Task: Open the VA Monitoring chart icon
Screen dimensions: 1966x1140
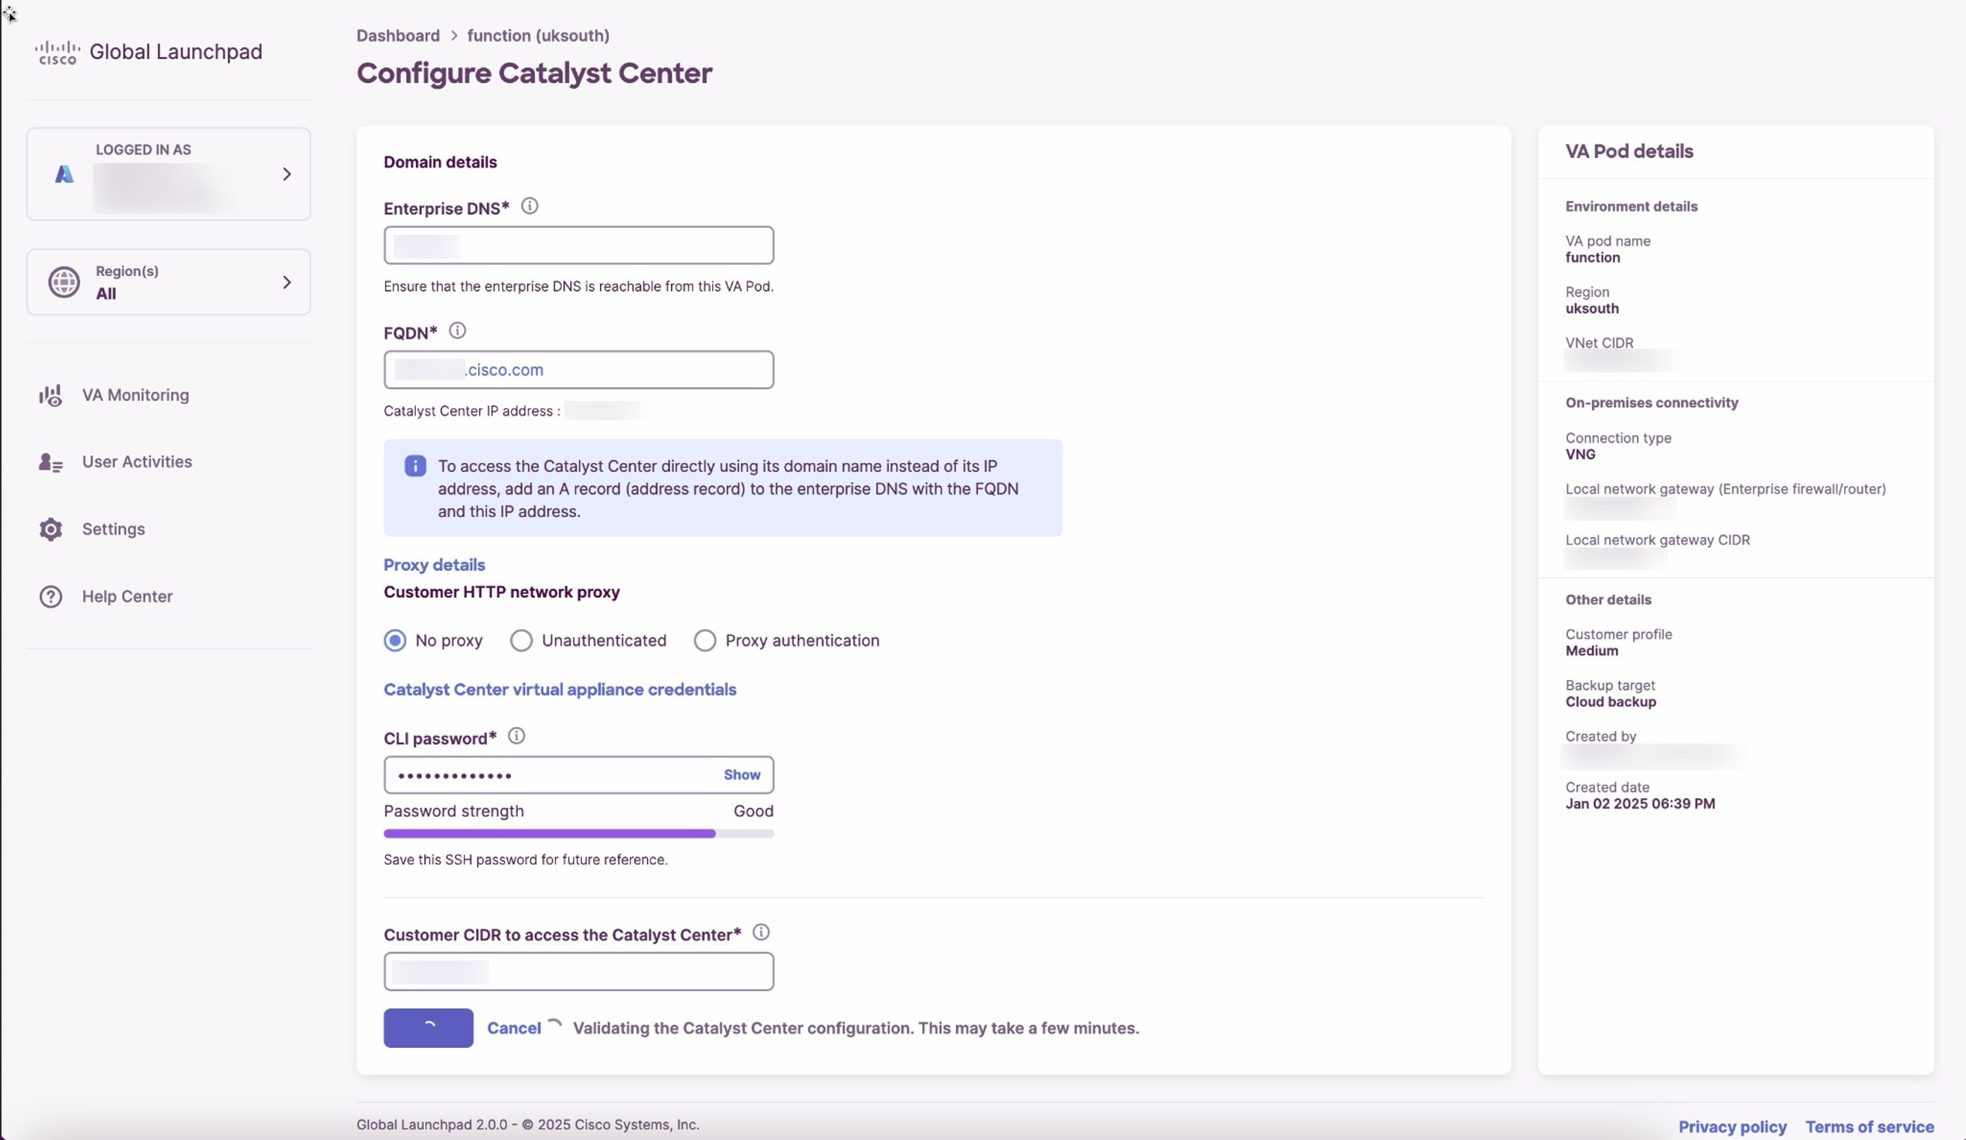Action: [x=51, y=396]
